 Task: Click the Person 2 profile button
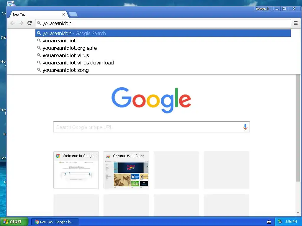coord(262,9)
